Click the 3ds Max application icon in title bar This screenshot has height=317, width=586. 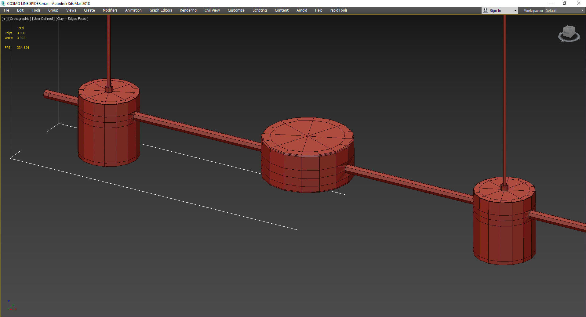(x=3, y=3)
